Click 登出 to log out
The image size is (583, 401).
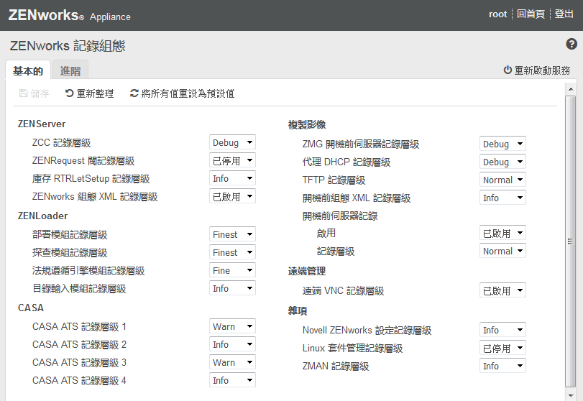[x=564, y=14]
